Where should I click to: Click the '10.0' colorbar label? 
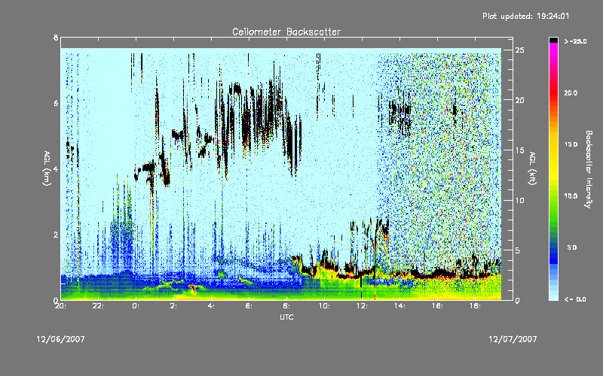571,196
